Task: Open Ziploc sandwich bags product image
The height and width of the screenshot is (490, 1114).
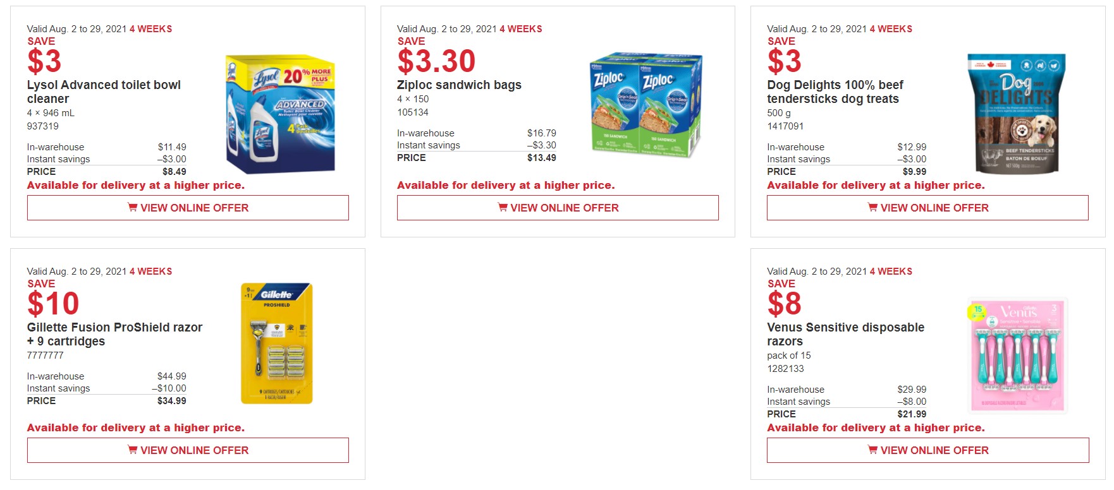Action: 645,105
